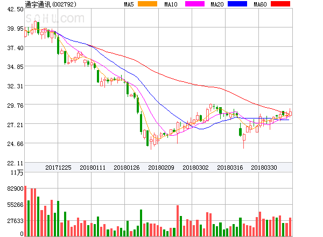Click the MA5 legend label
Viewport: 323px width, 237px height.
(x=129, y=4)
